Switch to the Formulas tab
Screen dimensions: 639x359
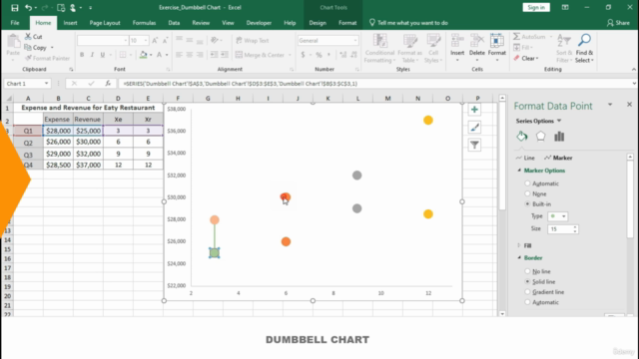coord(144,23)
